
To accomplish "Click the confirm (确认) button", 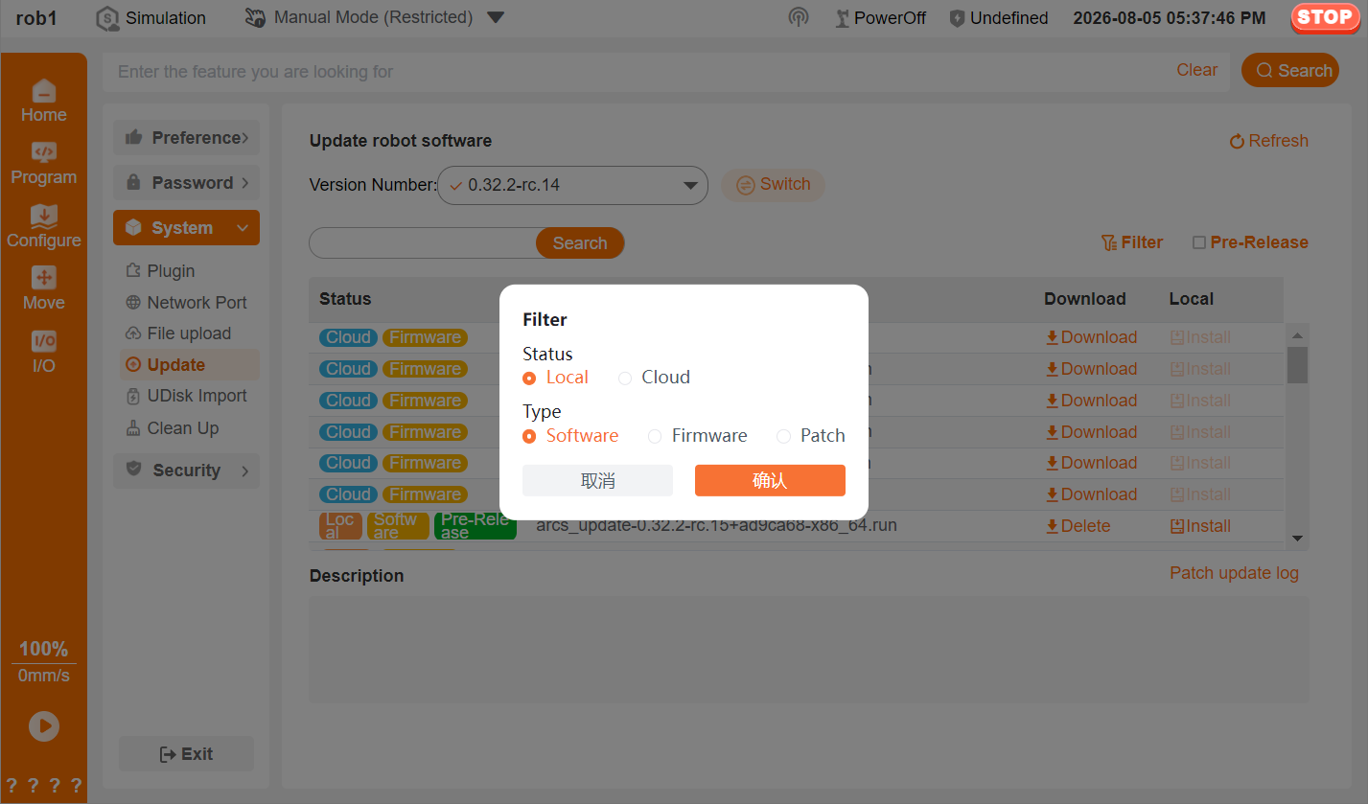I will pos(770,480).
